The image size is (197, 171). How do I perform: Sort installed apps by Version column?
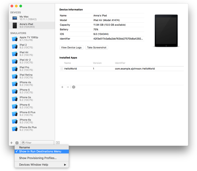(x=97, y=63)
